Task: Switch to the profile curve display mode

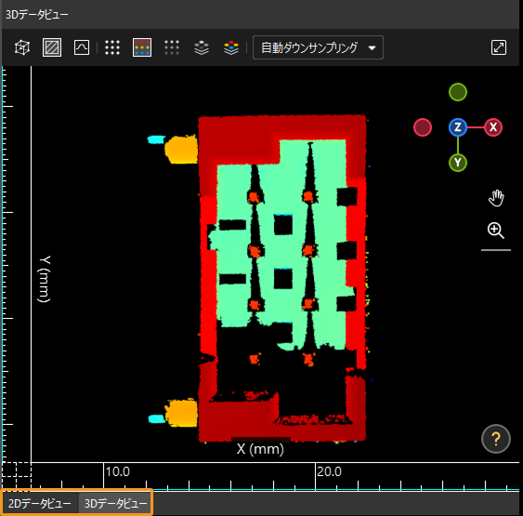Action: [82, 47]
